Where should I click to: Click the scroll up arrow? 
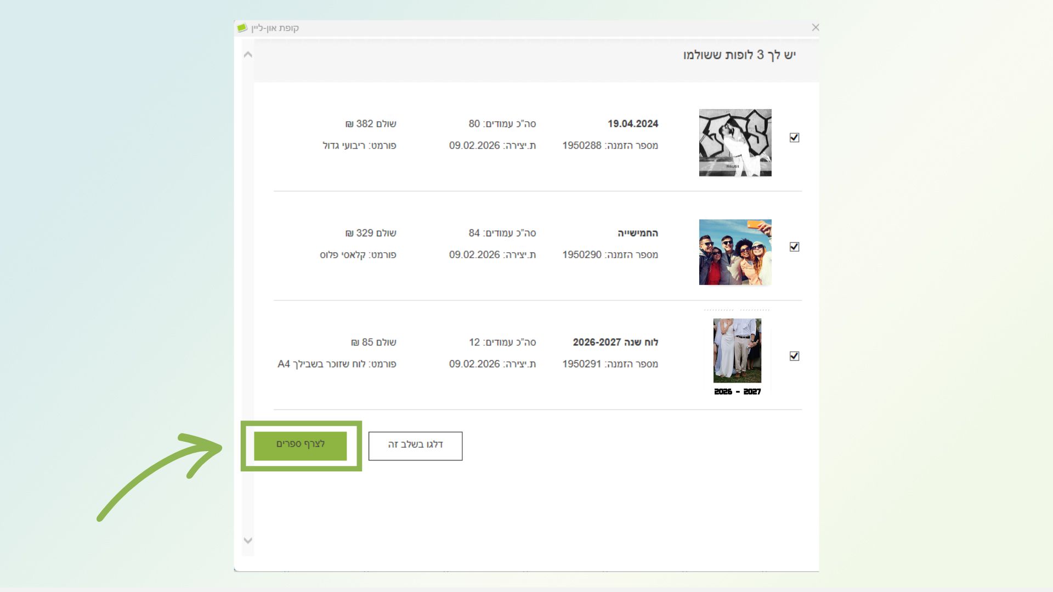[x=248, y=55]
